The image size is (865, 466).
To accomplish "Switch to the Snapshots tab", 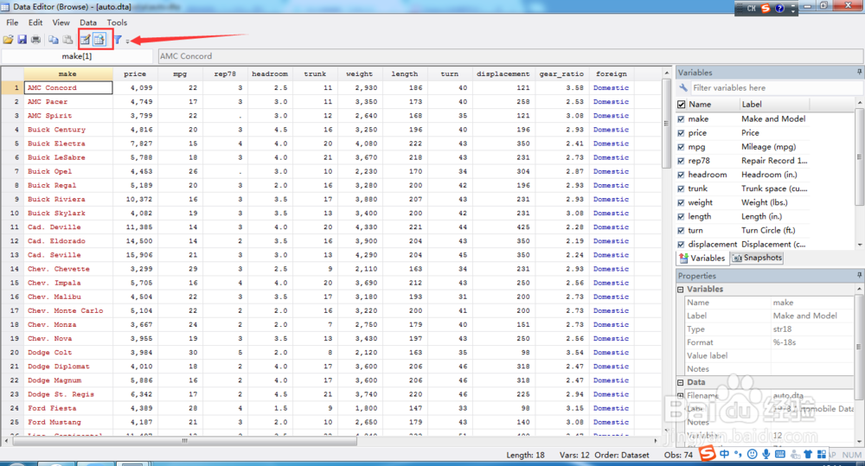I will [757, 258].
